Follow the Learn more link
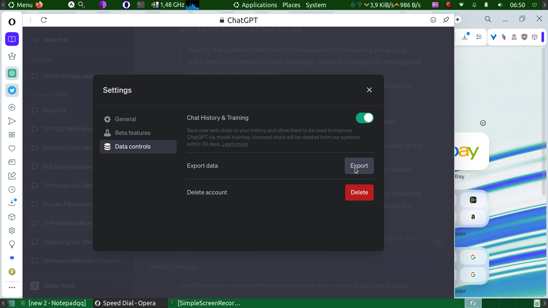This screenshot has width=548, height=308. pyautogui.click(x=235, y=144)
